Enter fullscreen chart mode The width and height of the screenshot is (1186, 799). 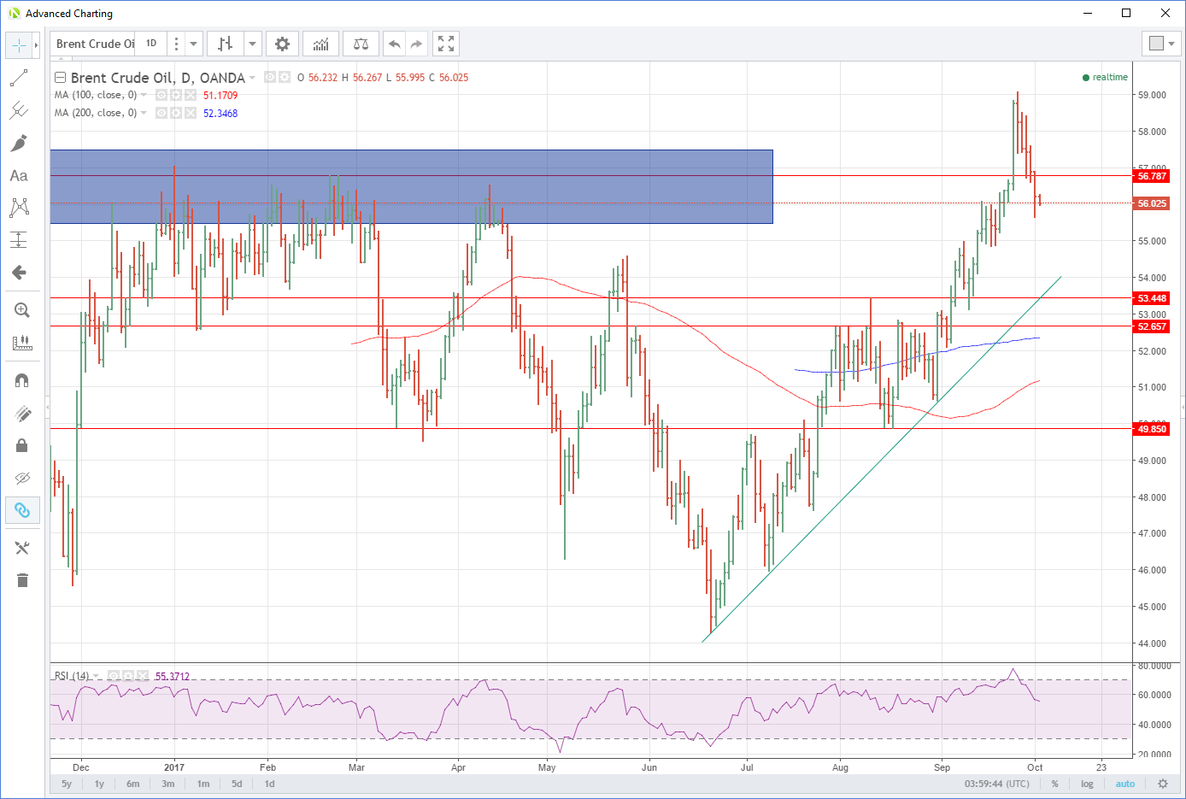(446, 44)
